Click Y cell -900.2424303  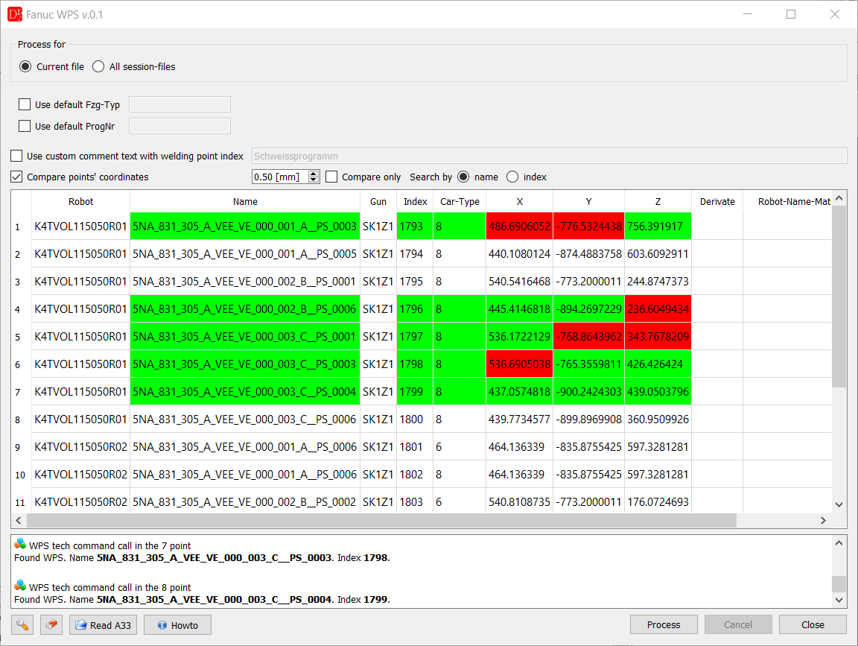click(589, 392)
